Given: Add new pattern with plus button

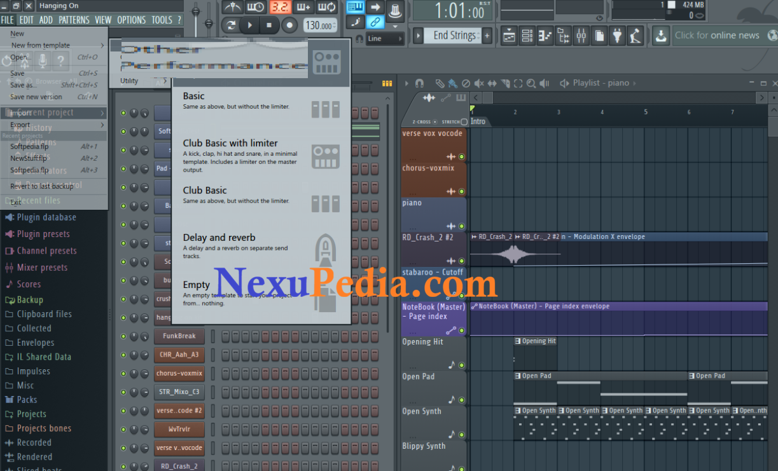Looking at the screenshot, I should pos(487,36).
